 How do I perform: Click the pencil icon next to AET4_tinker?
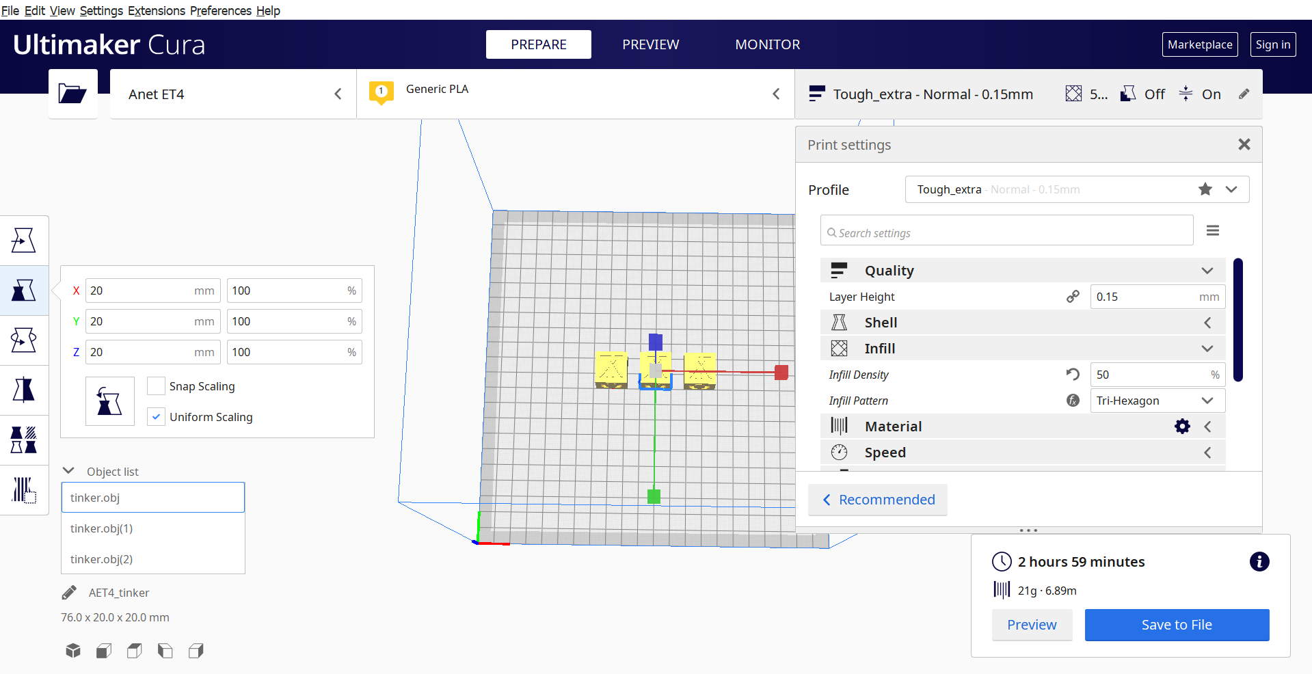coord(69,593)
